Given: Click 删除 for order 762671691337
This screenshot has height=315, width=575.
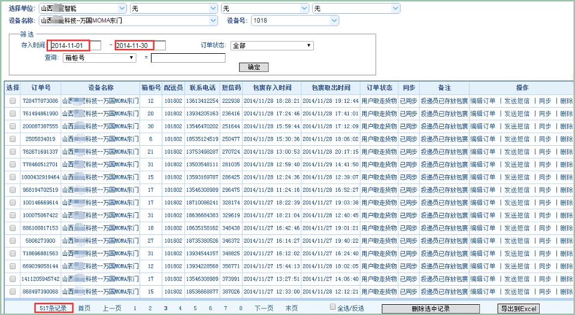Looking at the screenshot, I should click(x=566, y=151).
